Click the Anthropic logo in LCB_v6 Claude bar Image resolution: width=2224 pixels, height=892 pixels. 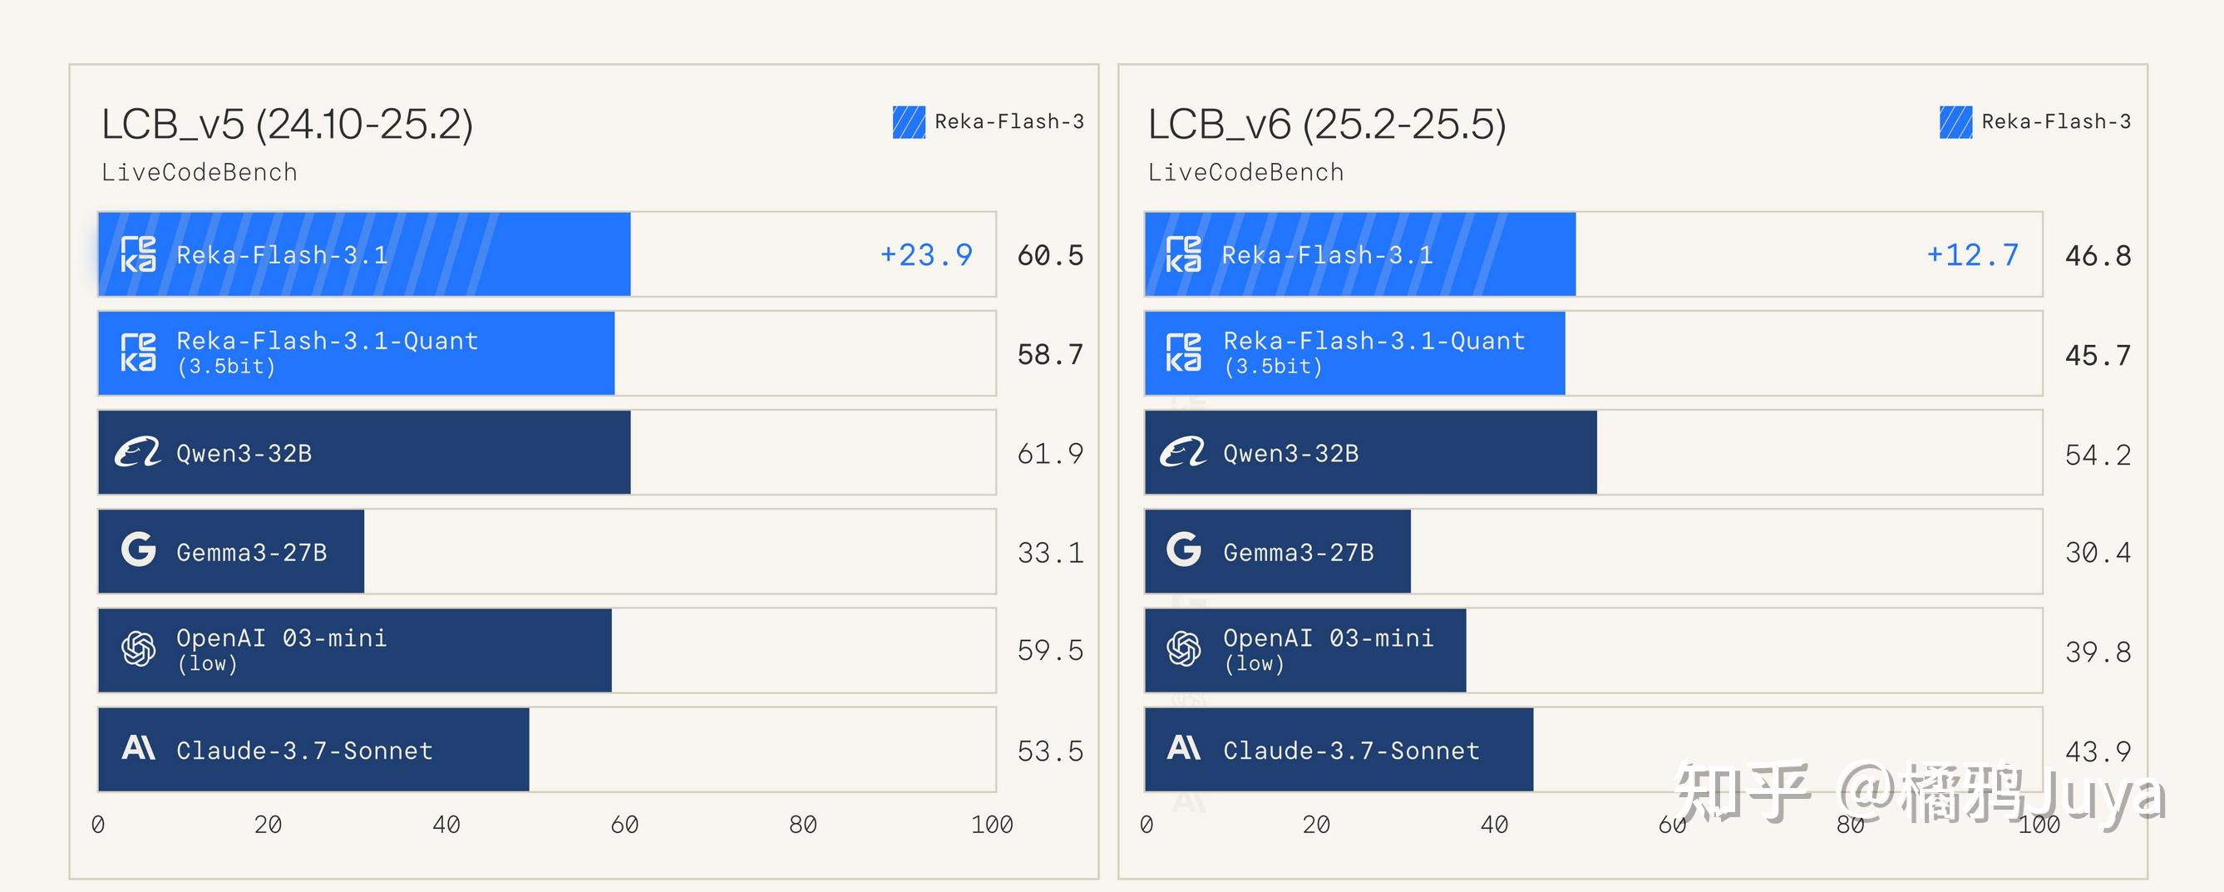(1184, 748)
